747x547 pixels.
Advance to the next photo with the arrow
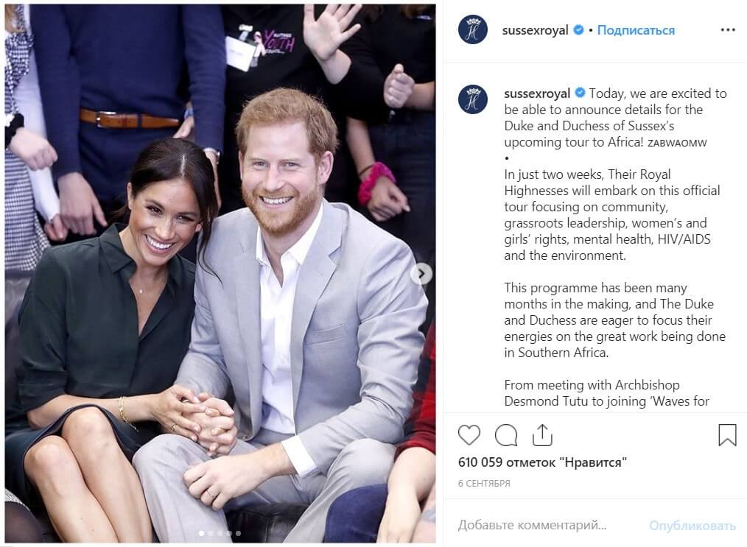click(421, 274)
